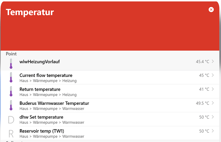Expand the wlwHeizungVorlauf row chevron

213,61
